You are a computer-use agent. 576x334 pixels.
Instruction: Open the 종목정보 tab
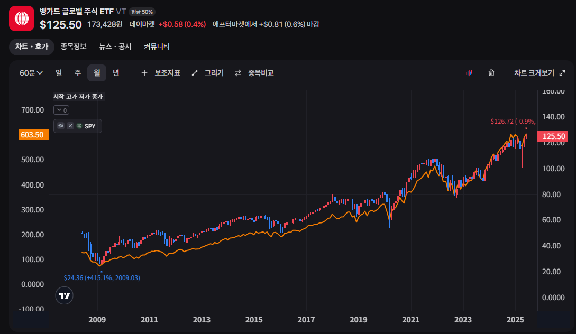point(74,47)
